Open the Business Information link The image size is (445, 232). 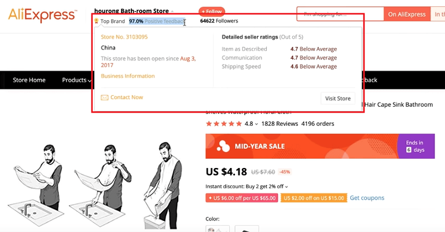128,76
